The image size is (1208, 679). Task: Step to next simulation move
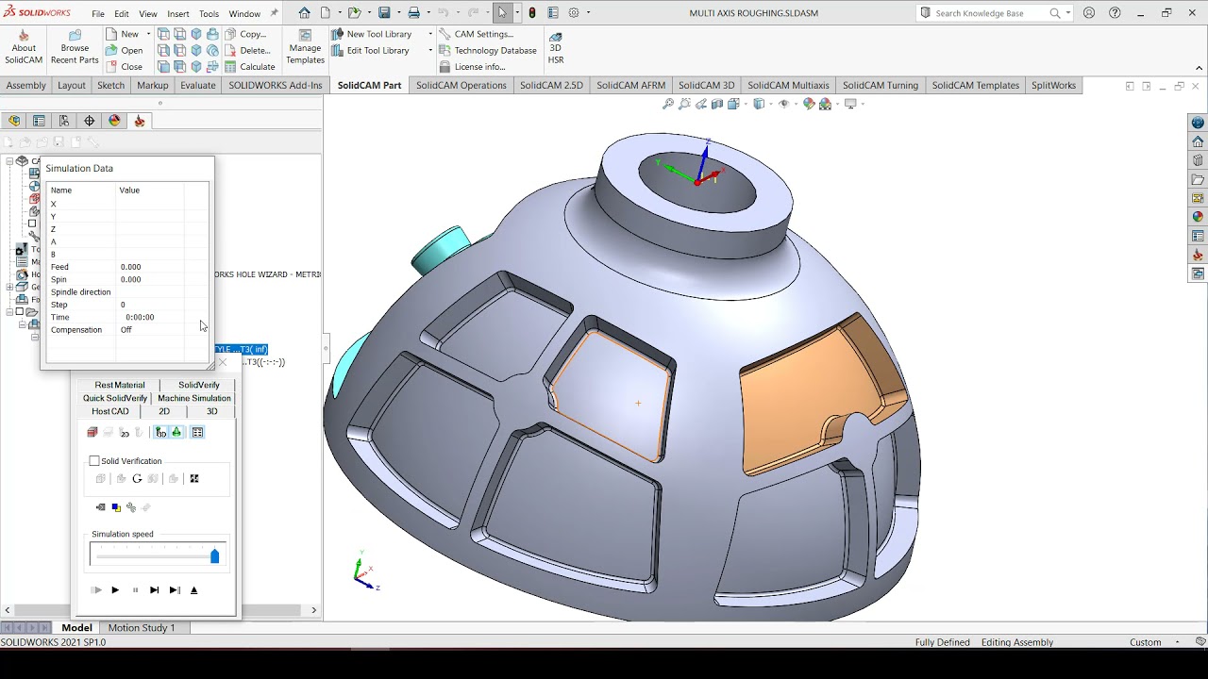tap(154, 590)
